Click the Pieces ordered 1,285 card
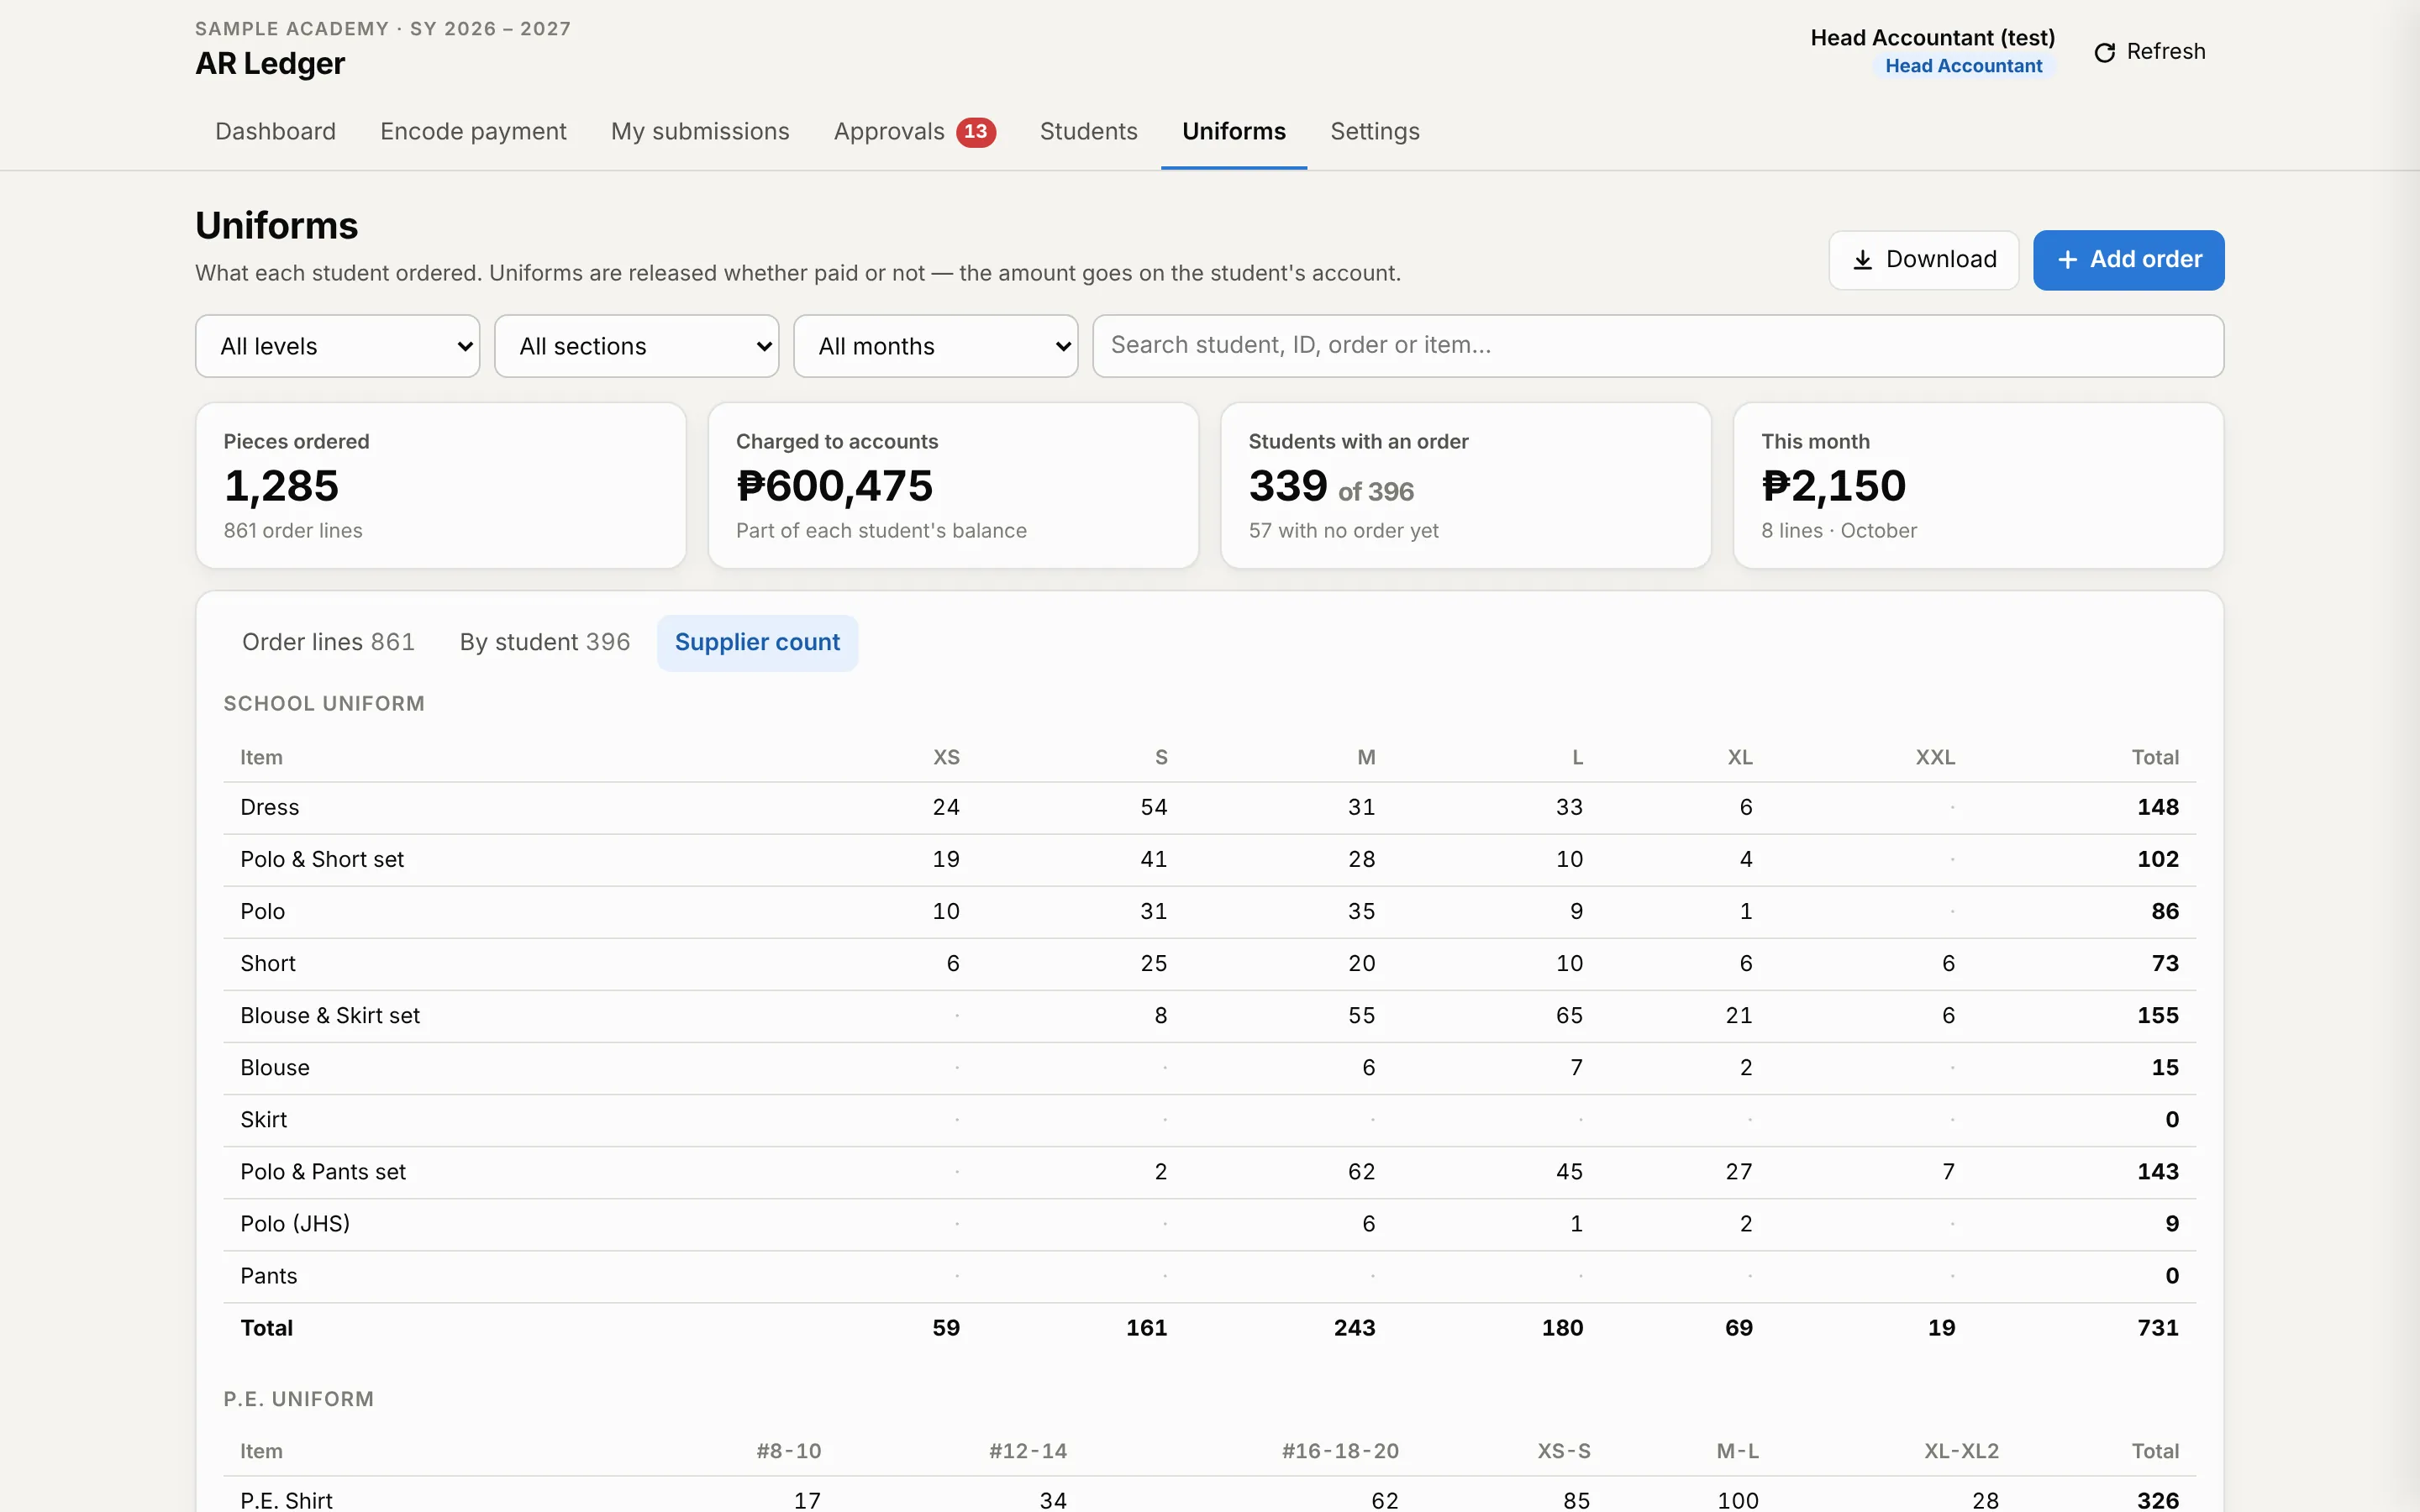 tap(441, 486)
